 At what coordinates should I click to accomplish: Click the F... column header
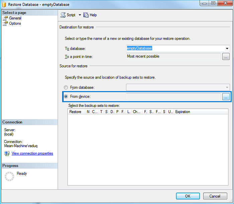(x=158, y=112)
